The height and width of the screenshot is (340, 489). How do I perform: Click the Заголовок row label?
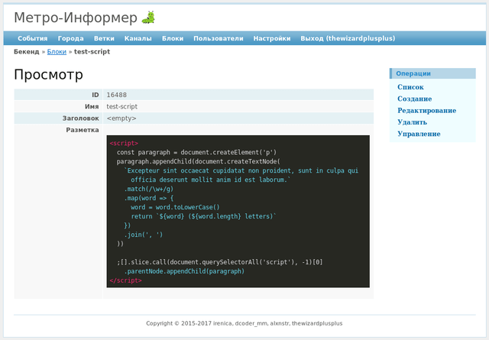pyautogui.click(x=80, y=118)
